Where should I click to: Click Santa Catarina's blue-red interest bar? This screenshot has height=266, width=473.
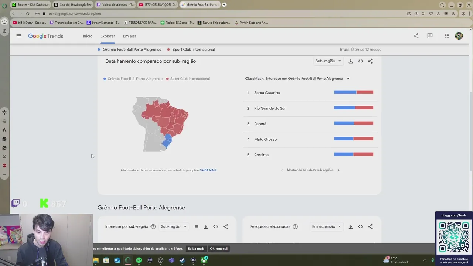pos(354,92)
